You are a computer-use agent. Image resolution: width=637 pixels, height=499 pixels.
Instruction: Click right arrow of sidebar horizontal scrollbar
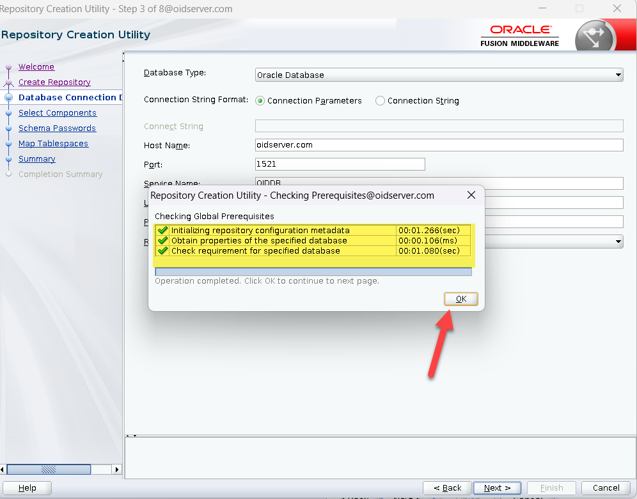pos(116,470)
